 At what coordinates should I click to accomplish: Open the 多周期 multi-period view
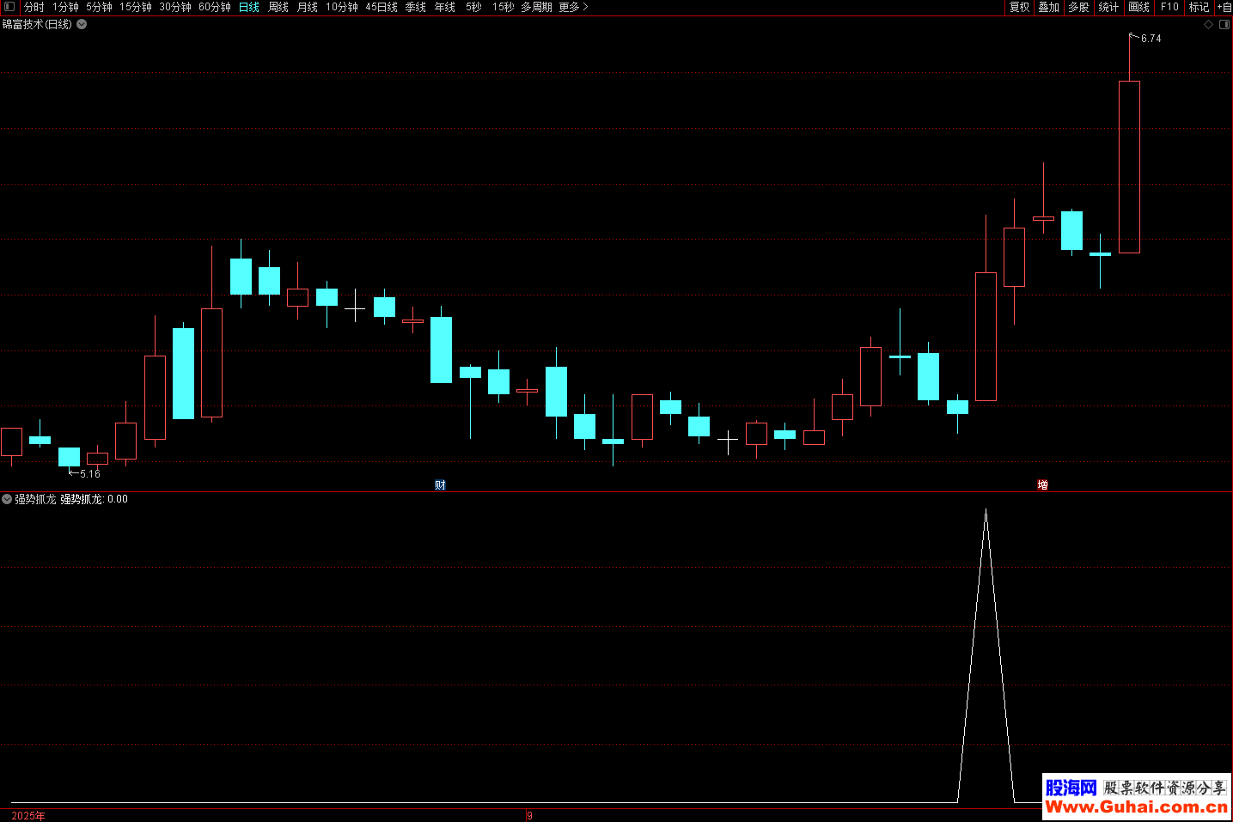point(536,7)
